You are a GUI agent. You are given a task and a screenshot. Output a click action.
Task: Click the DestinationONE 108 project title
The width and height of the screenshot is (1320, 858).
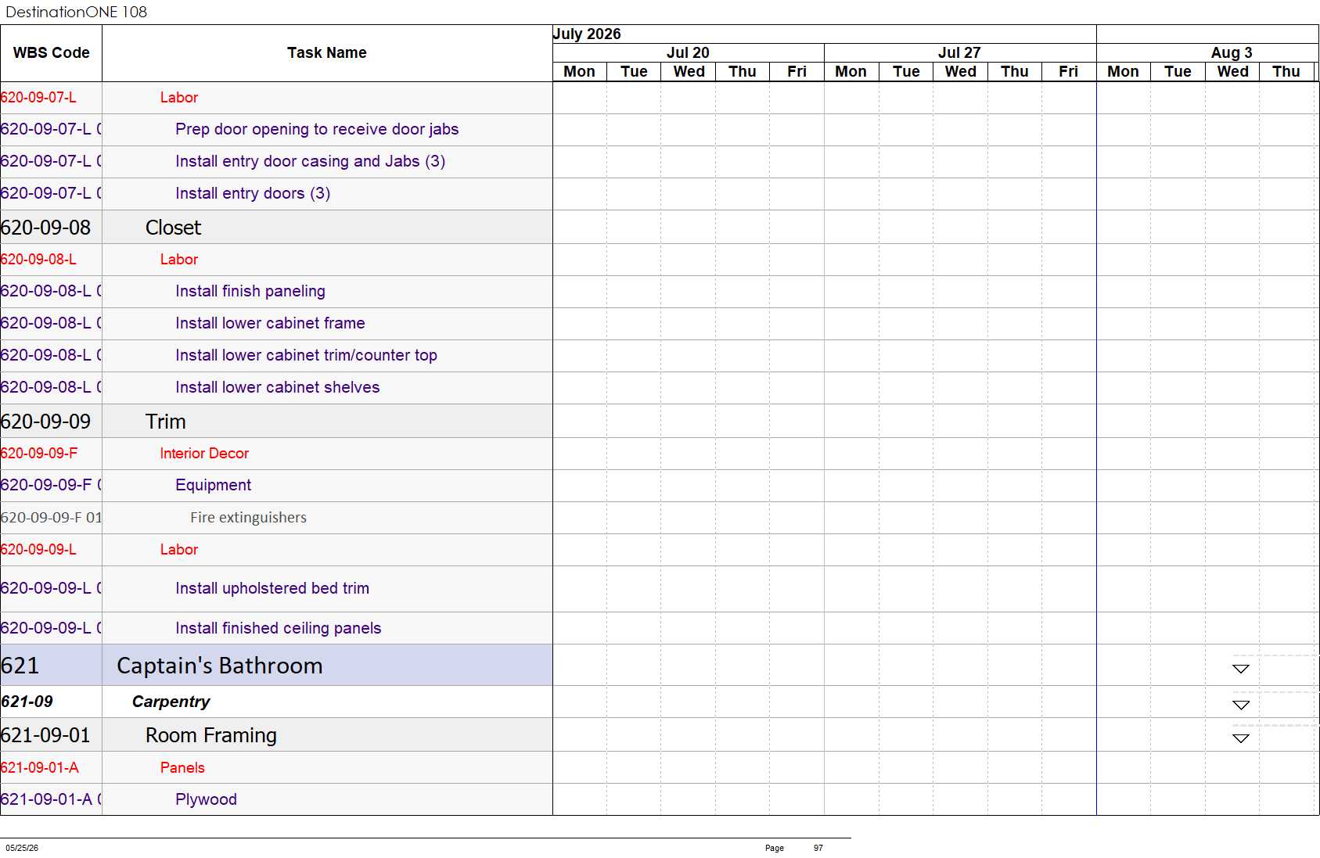[76, 12]
